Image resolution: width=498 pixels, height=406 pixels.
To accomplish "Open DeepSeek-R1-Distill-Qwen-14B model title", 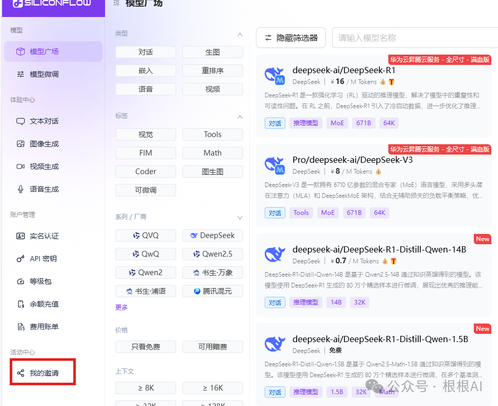I will pos(379,249).
